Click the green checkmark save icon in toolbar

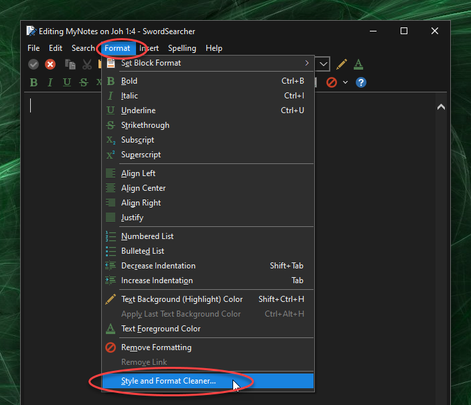(x=33, y=64)
